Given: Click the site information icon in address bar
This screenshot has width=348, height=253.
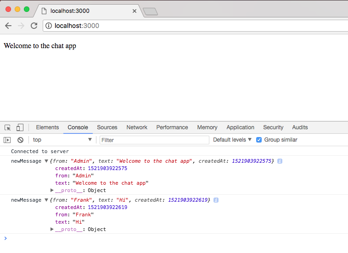Looking at the screenshot, I should tap(49, 26).
